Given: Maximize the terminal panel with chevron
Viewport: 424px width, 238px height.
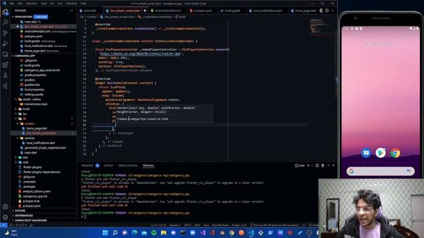Looking at the screenshot, I should (x=329, y=165).
